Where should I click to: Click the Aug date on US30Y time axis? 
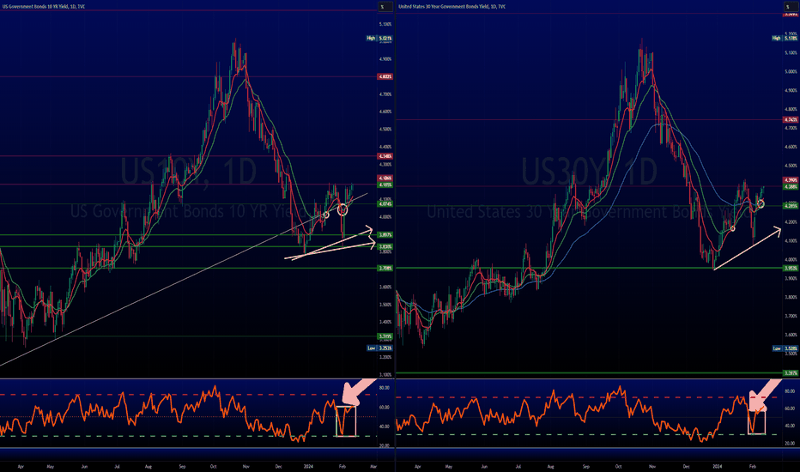coord(550,466)
